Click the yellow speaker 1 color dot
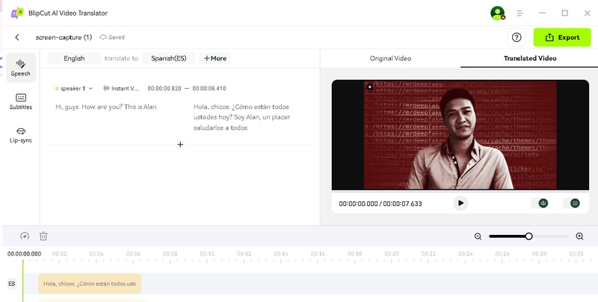This screenshot has width=598, height=302. point(57,89)
